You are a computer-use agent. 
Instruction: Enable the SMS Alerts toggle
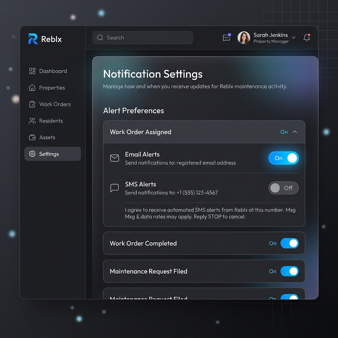coord(284,188)
